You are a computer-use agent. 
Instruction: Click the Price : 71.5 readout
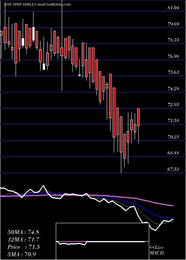point(23,247)
